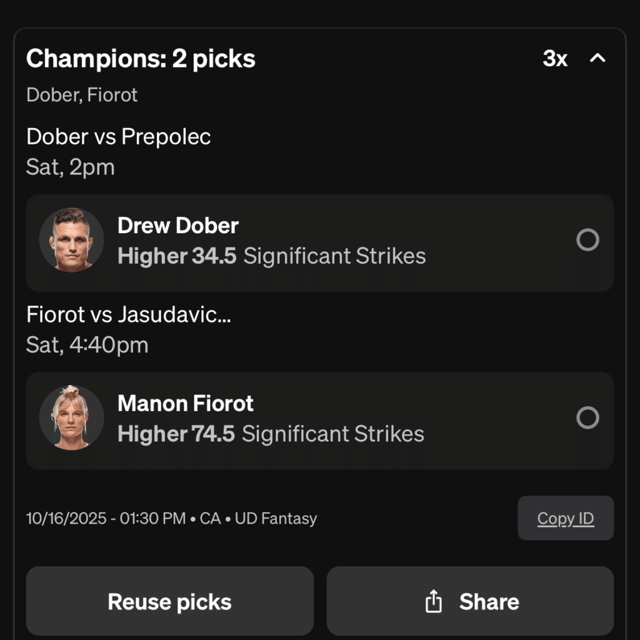Select the status circle on Manon Fiorot's pick
640x640 pixels.
(x=587, y=417)
